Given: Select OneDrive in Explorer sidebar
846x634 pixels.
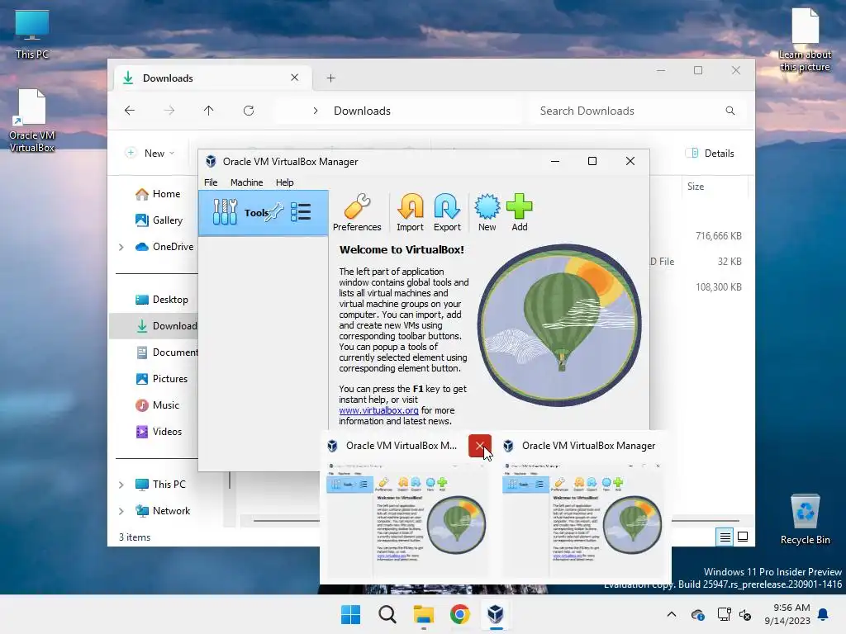Looking at the screenshot, I should pyautogui.click(x=164, y=247).
